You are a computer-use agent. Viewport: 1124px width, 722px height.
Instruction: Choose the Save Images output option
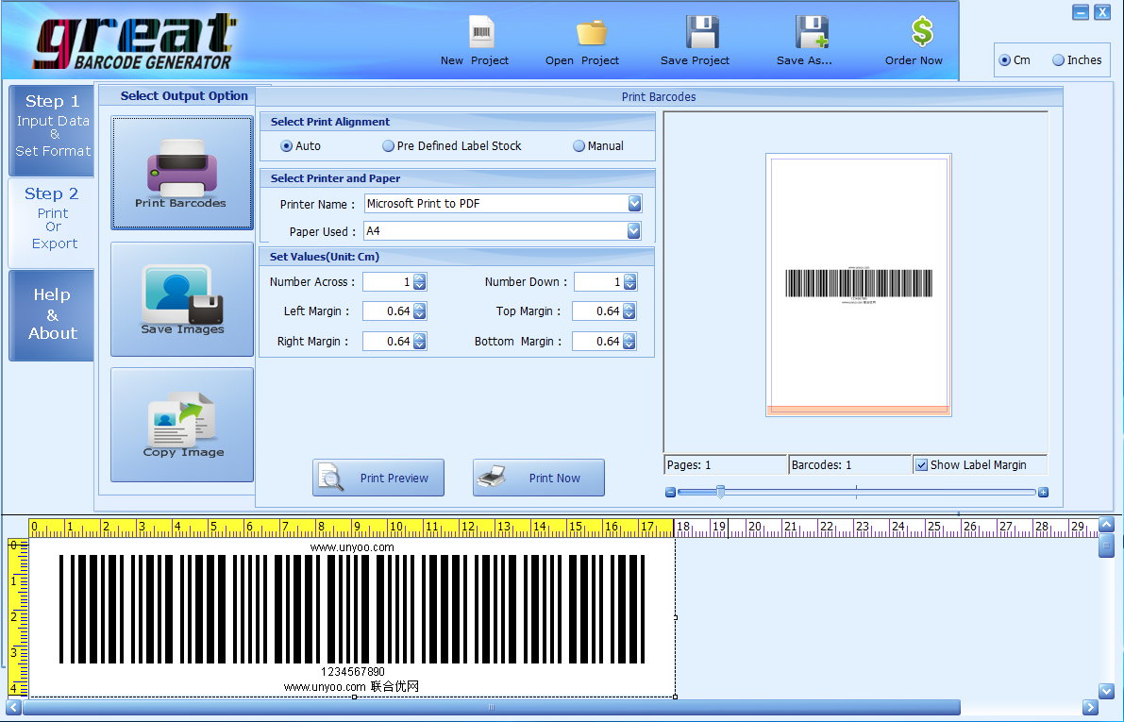pyautogui.click(x=182, y=299)
